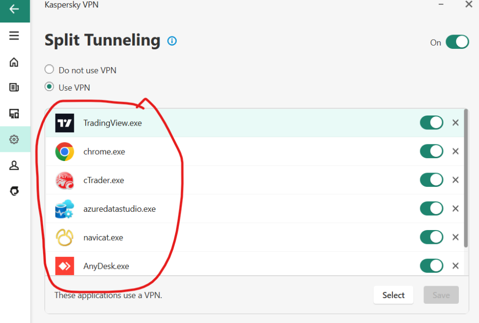
Task: Select the Do not use VPN option
Action: click(49, 70)
